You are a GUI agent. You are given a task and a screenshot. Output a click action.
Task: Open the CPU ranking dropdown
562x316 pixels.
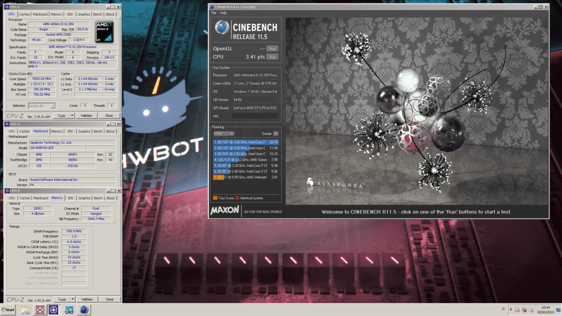coord(224,134)
